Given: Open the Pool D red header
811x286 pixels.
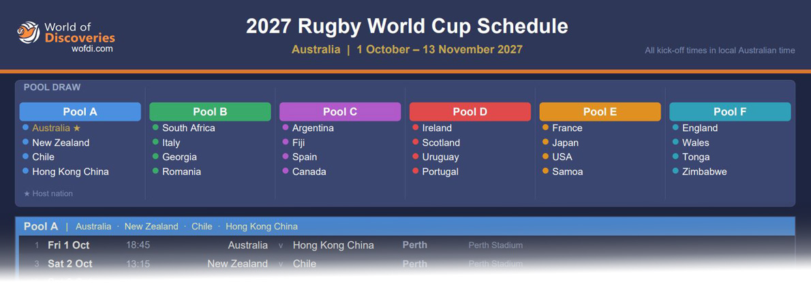Looking at the screenshot, I should click(x=470, y=112).
